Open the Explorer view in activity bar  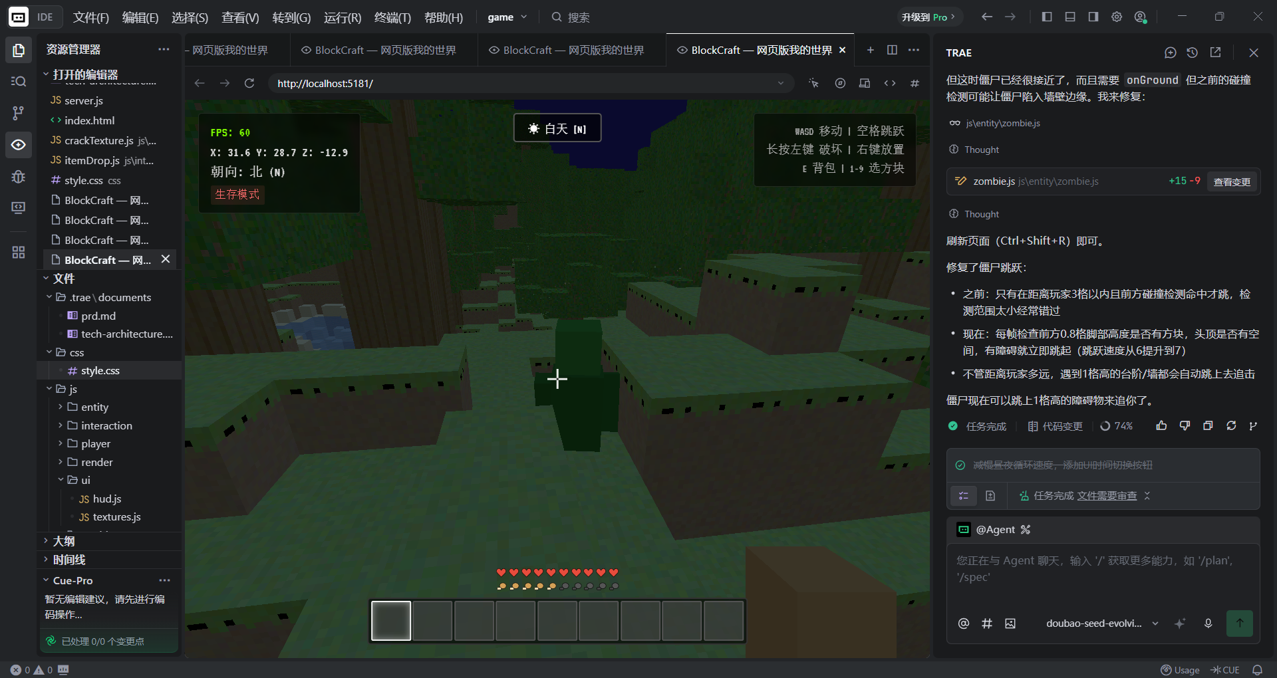(x=19, y=51)
